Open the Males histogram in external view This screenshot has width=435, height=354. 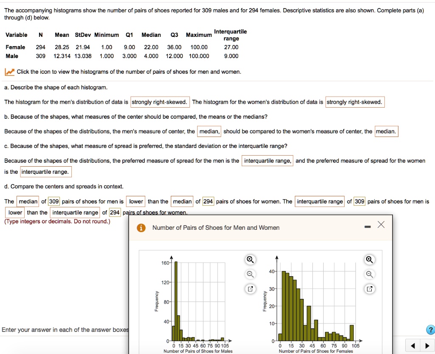point(250,289)
